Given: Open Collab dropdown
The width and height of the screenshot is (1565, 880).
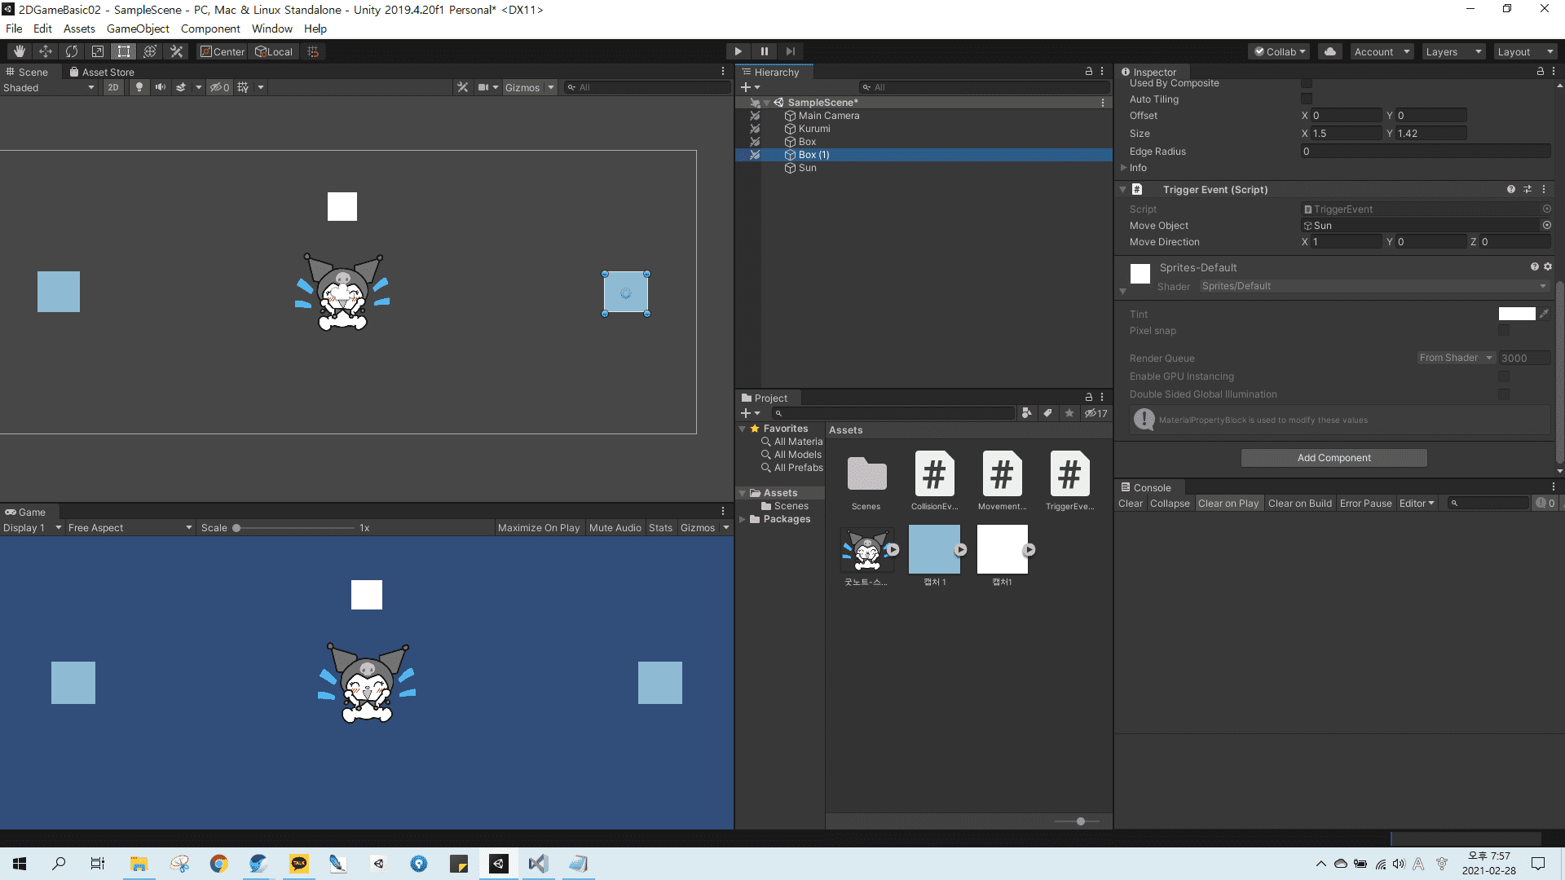Looking at the screenshot, I should click(x=1280, y=51).
